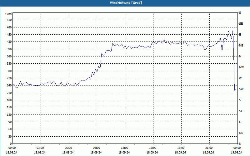Click the 0 degree axis label
Image resolution: width=250 pixels, height=156 pixels.
click(x=11, y=144)
